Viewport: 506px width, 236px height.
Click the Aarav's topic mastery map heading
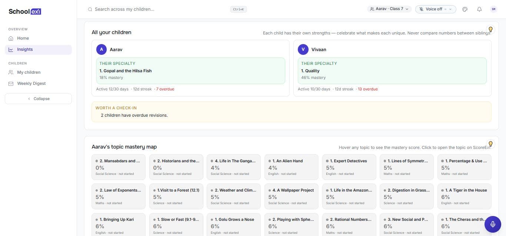click(x=124, y=147)
